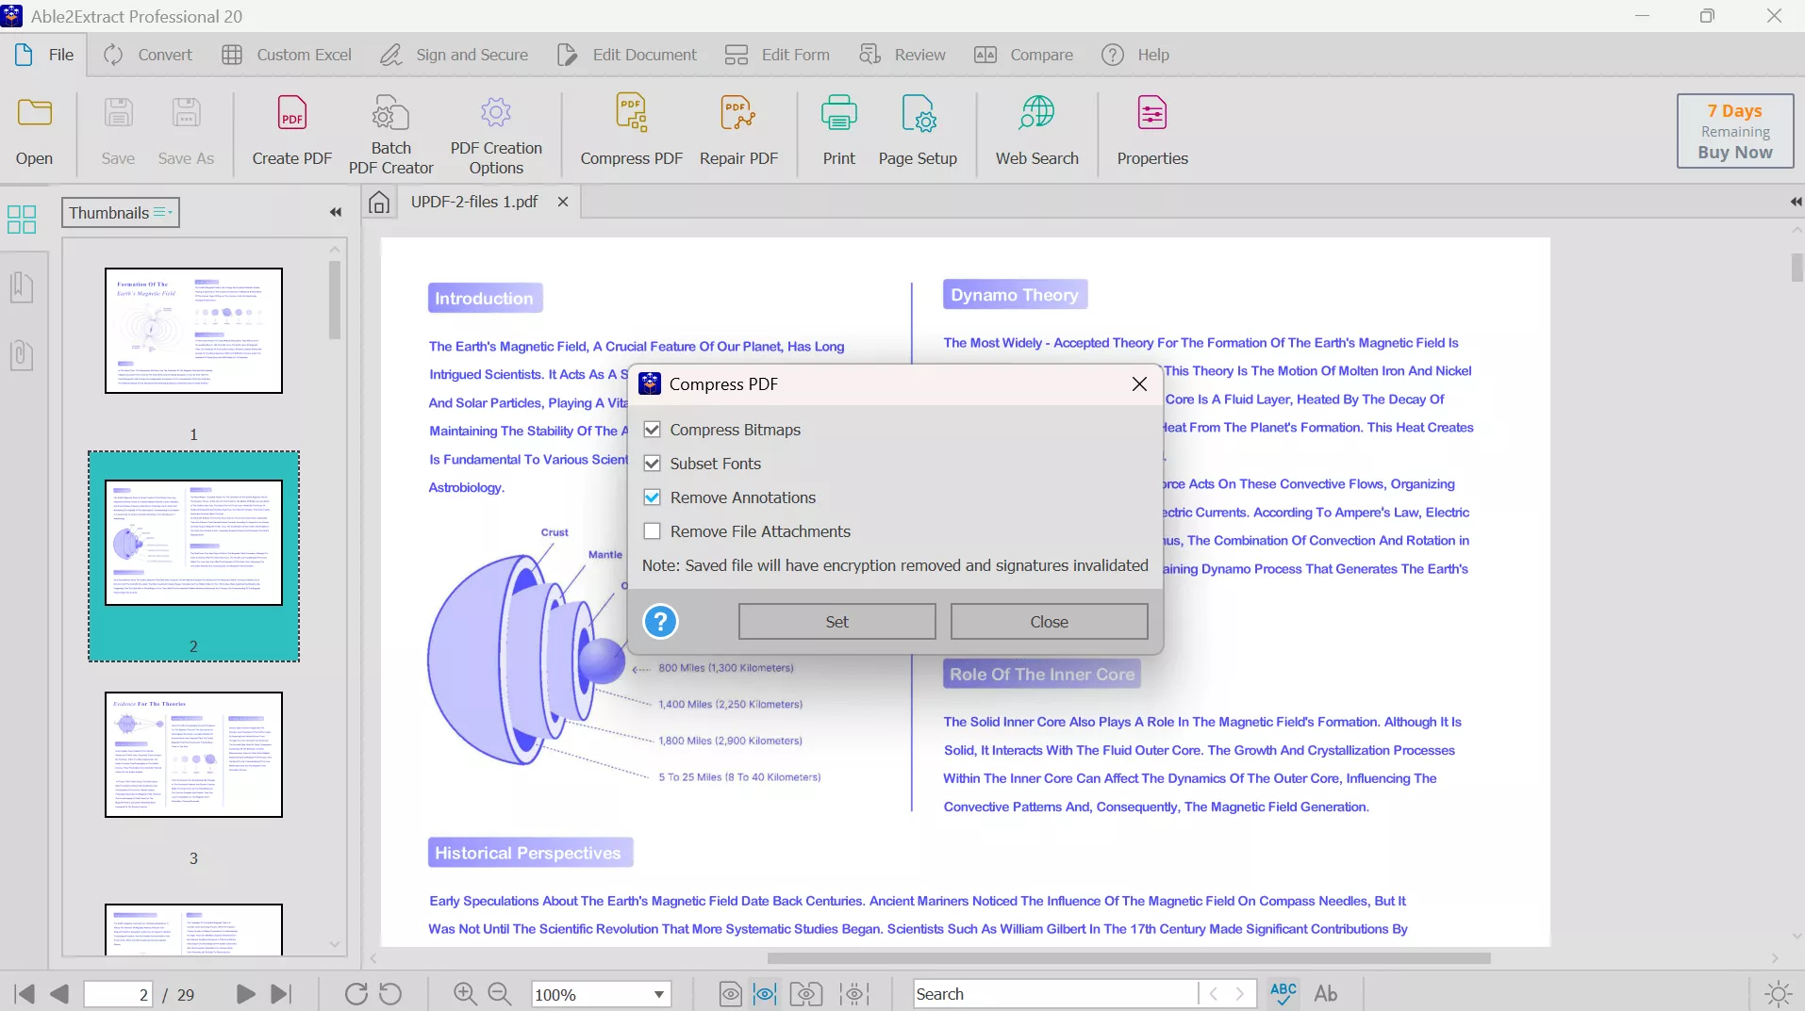
Task: Disable the Remove Annotations option
Action: 653,497
